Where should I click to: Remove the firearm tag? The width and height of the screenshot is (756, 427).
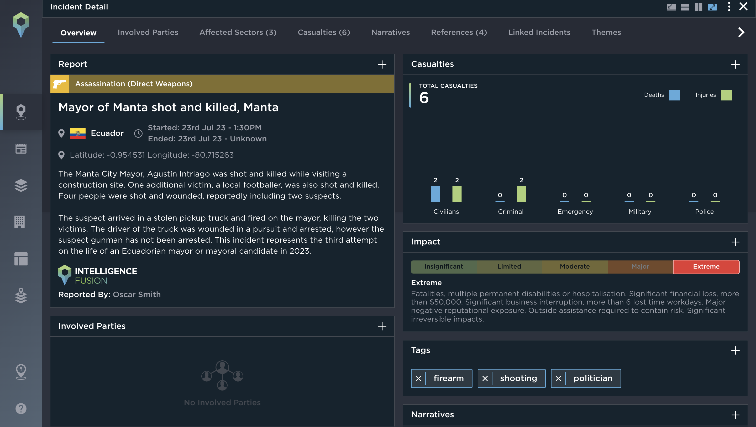tap(418, 379)
